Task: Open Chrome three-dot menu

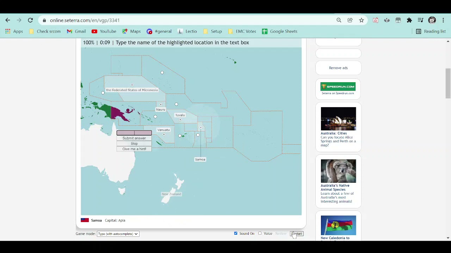Action: 443,20
